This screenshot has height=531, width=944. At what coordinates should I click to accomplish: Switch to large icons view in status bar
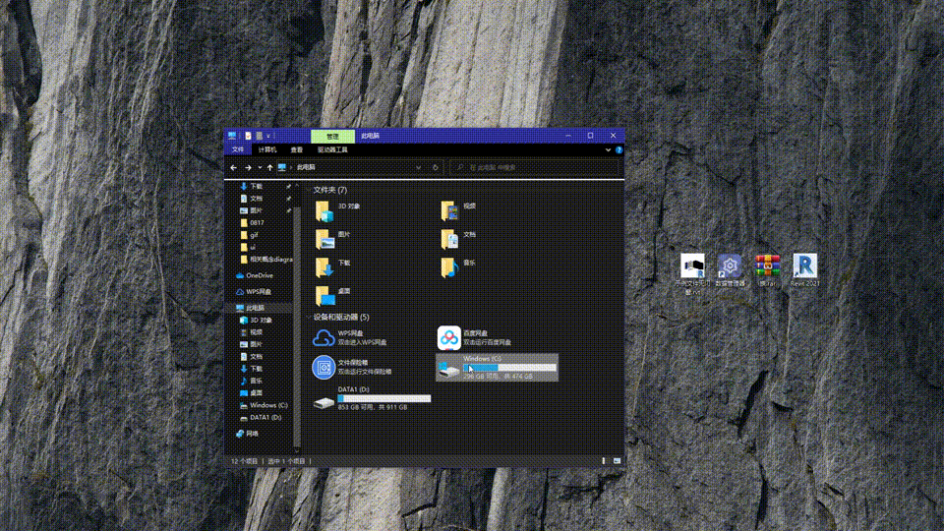coord(617,459)
